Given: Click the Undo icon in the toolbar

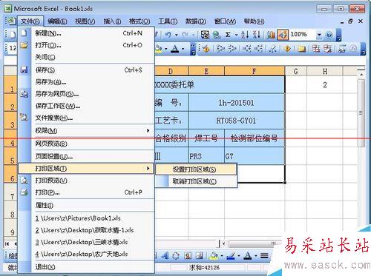Looking at the screenshot, I should pyautogui.click(x=168, y=35).
